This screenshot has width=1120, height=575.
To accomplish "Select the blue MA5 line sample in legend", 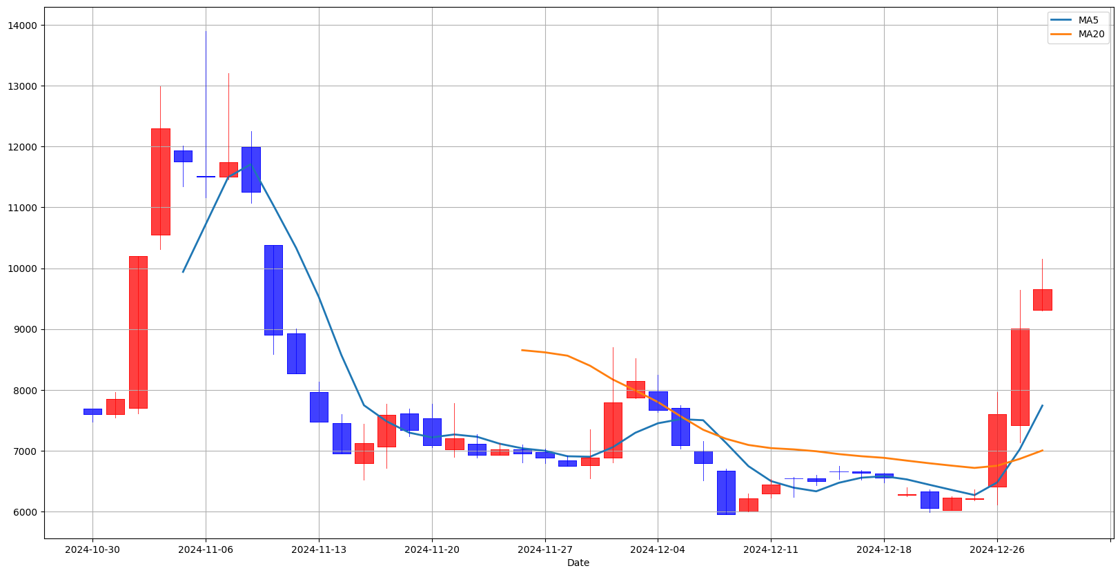I will point(1062,21).
